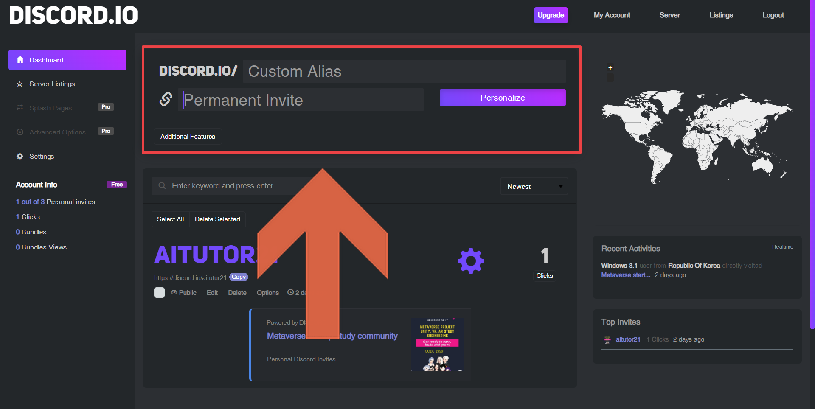Click '1 Clicks' under Account Info
This screenshot has width=815, height=409.
point(28,217)
